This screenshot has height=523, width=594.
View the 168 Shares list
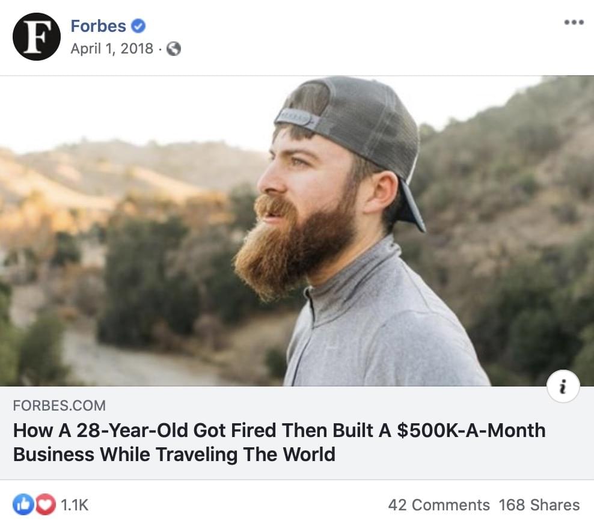coord(539,505)
